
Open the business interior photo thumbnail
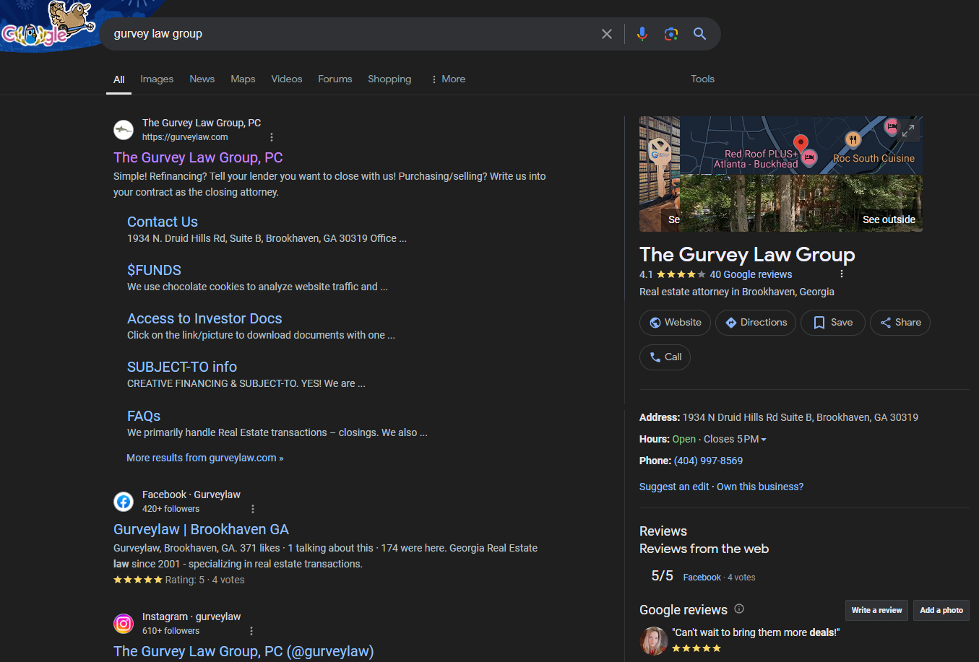(660, 174)
